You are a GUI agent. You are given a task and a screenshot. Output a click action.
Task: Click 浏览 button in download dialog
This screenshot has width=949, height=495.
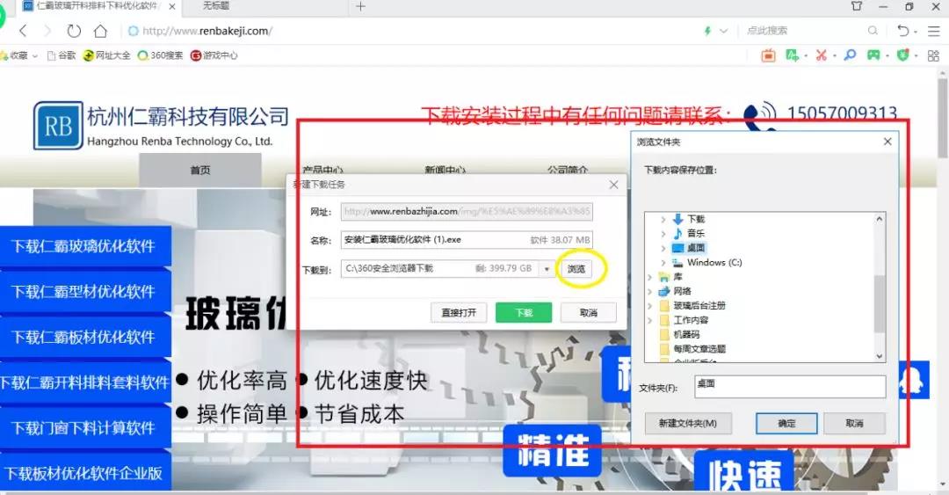576,269
